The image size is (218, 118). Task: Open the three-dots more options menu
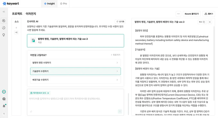pos(179,14)
